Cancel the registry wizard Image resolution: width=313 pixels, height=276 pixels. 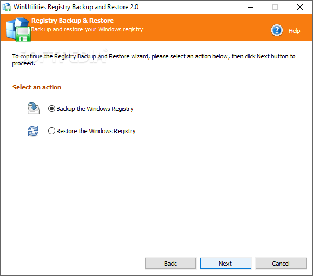point(281,263)
